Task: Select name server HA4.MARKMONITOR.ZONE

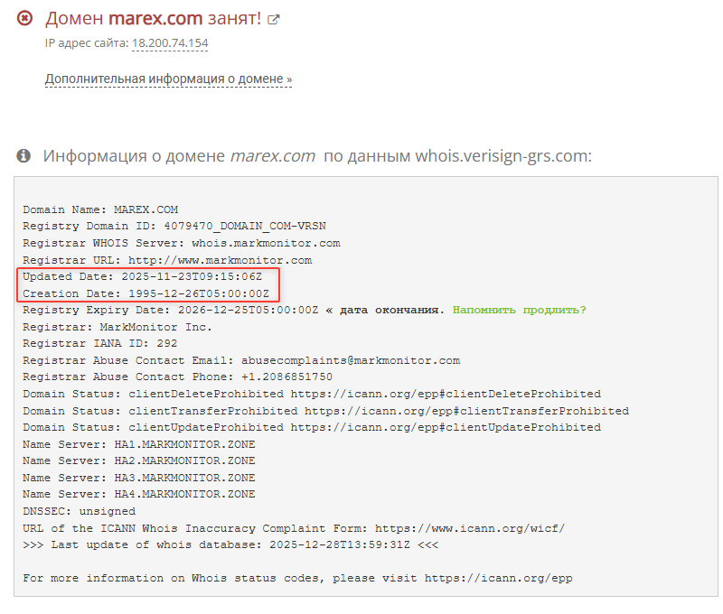Action: pyautogui.click(x=185, y=494)
